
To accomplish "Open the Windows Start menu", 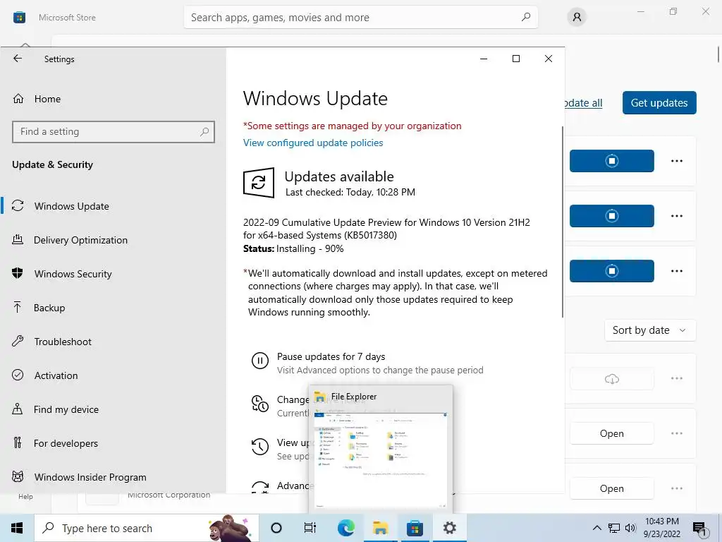I will pos(17,528).
